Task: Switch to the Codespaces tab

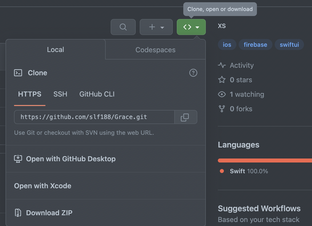Action: [x=155, y=50]
